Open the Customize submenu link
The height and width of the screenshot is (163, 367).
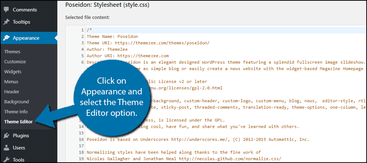pos(15,61)
